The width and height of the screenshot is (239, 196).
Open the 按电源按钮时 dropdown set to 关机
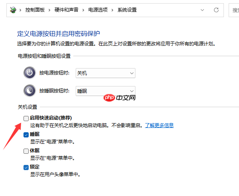[x=106, y=73]
